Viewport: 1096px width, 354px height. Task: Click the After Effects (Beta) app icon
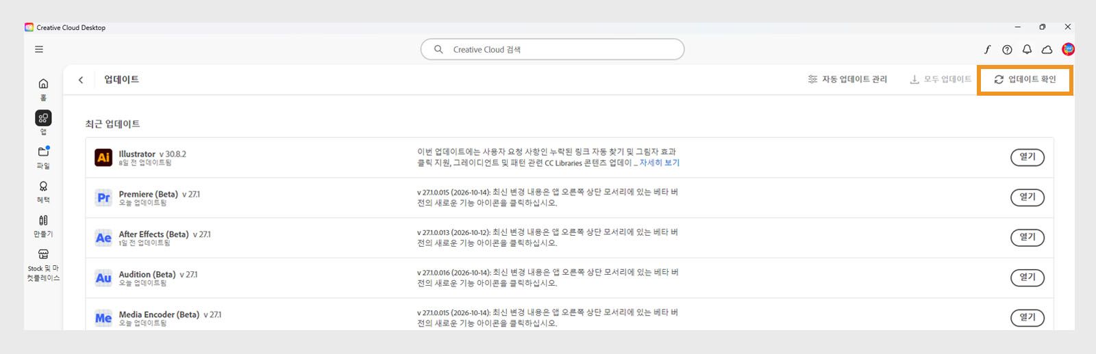coord(103,238)
